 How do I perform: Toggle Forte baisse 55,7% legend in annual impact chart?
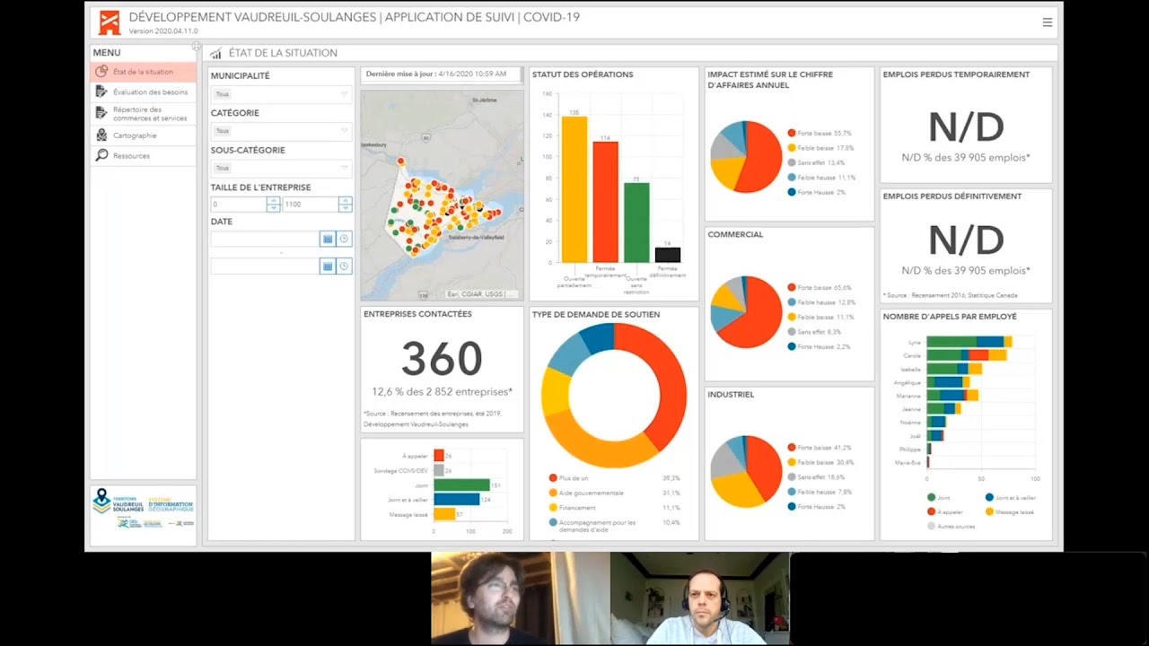click(x=820, y=133)
